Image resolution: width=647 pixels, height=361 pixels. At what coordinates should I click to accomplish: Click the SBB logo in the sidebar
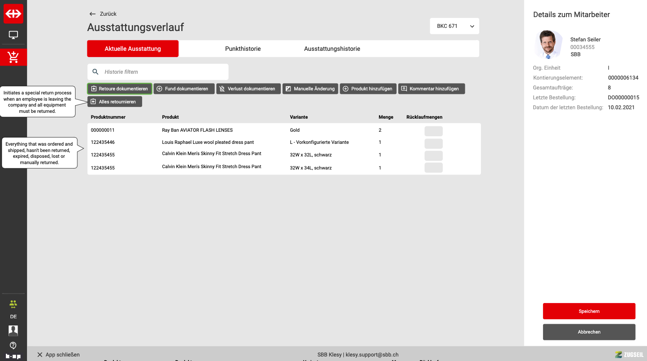pos(13,14)
